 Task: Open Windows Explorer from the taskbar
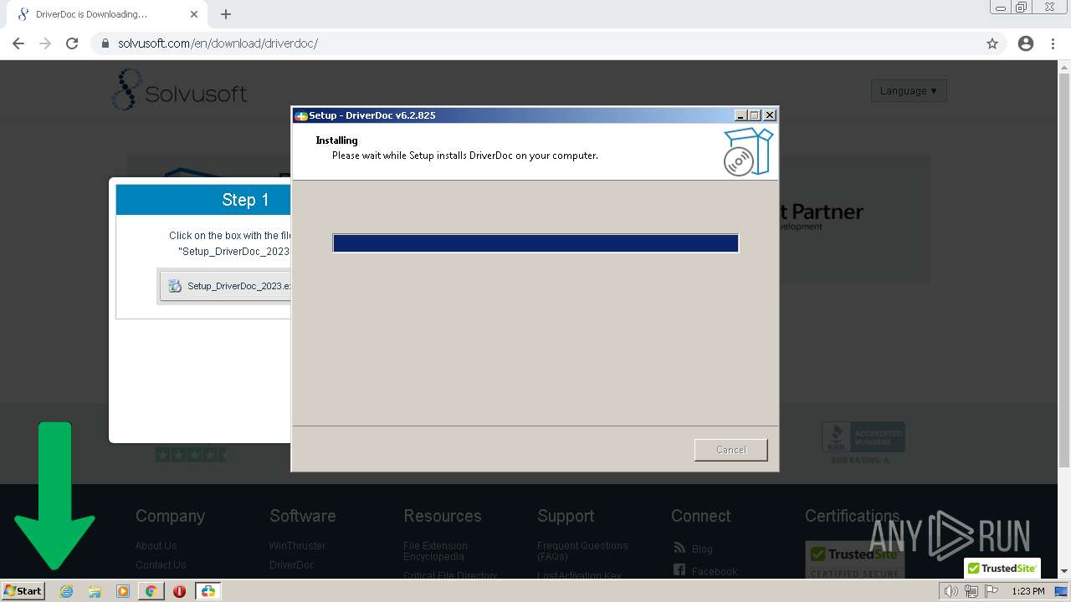95,591
